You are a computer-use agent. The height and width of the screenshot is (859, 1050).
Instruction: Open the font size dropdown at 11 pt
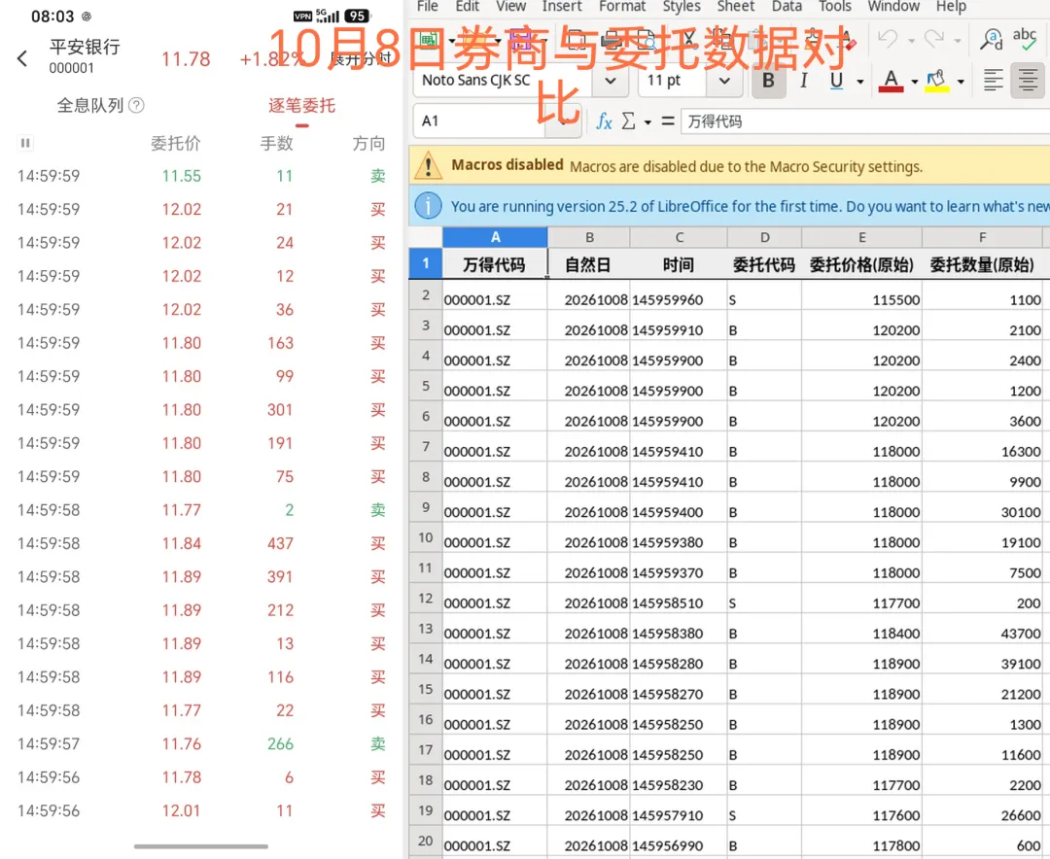coord(724,81)
